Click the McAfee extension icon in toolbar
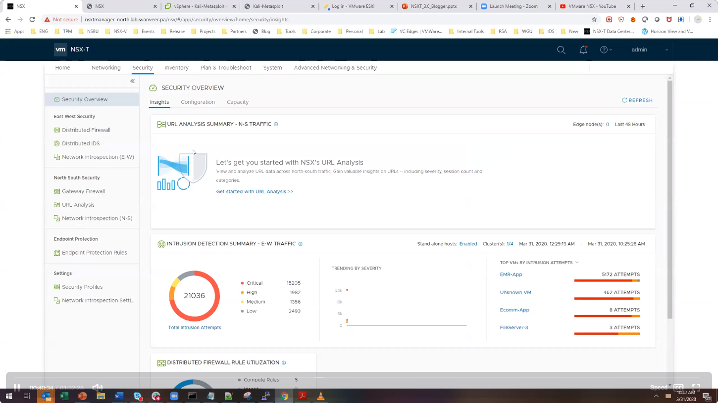 tap(669, 20)
